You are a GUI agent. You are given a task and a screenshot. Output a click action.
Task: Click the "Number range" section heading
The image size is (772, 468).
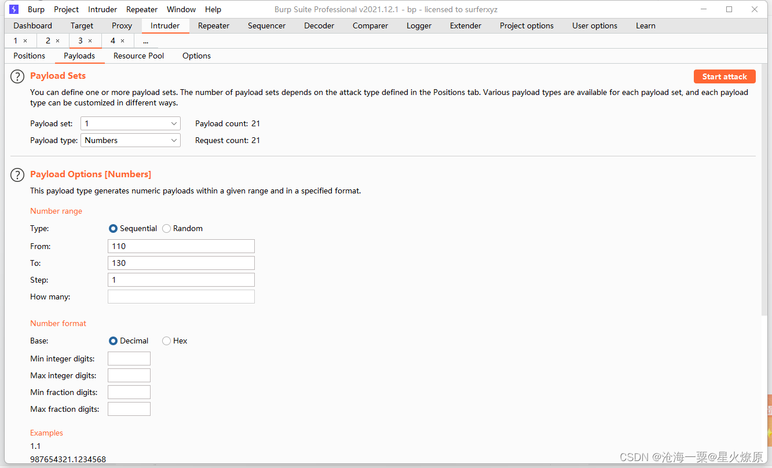click(56, 211)
